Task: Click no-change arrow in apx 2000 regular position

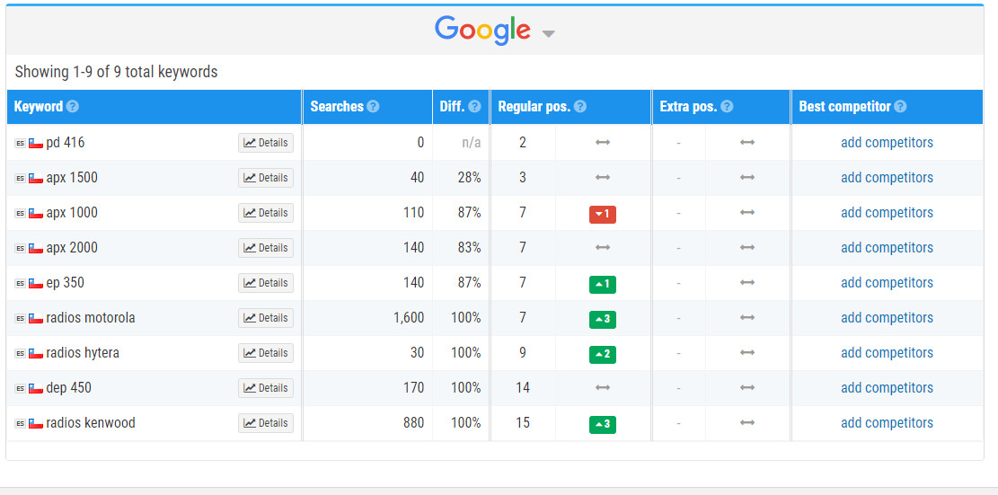Action: (x=602, y=248)
